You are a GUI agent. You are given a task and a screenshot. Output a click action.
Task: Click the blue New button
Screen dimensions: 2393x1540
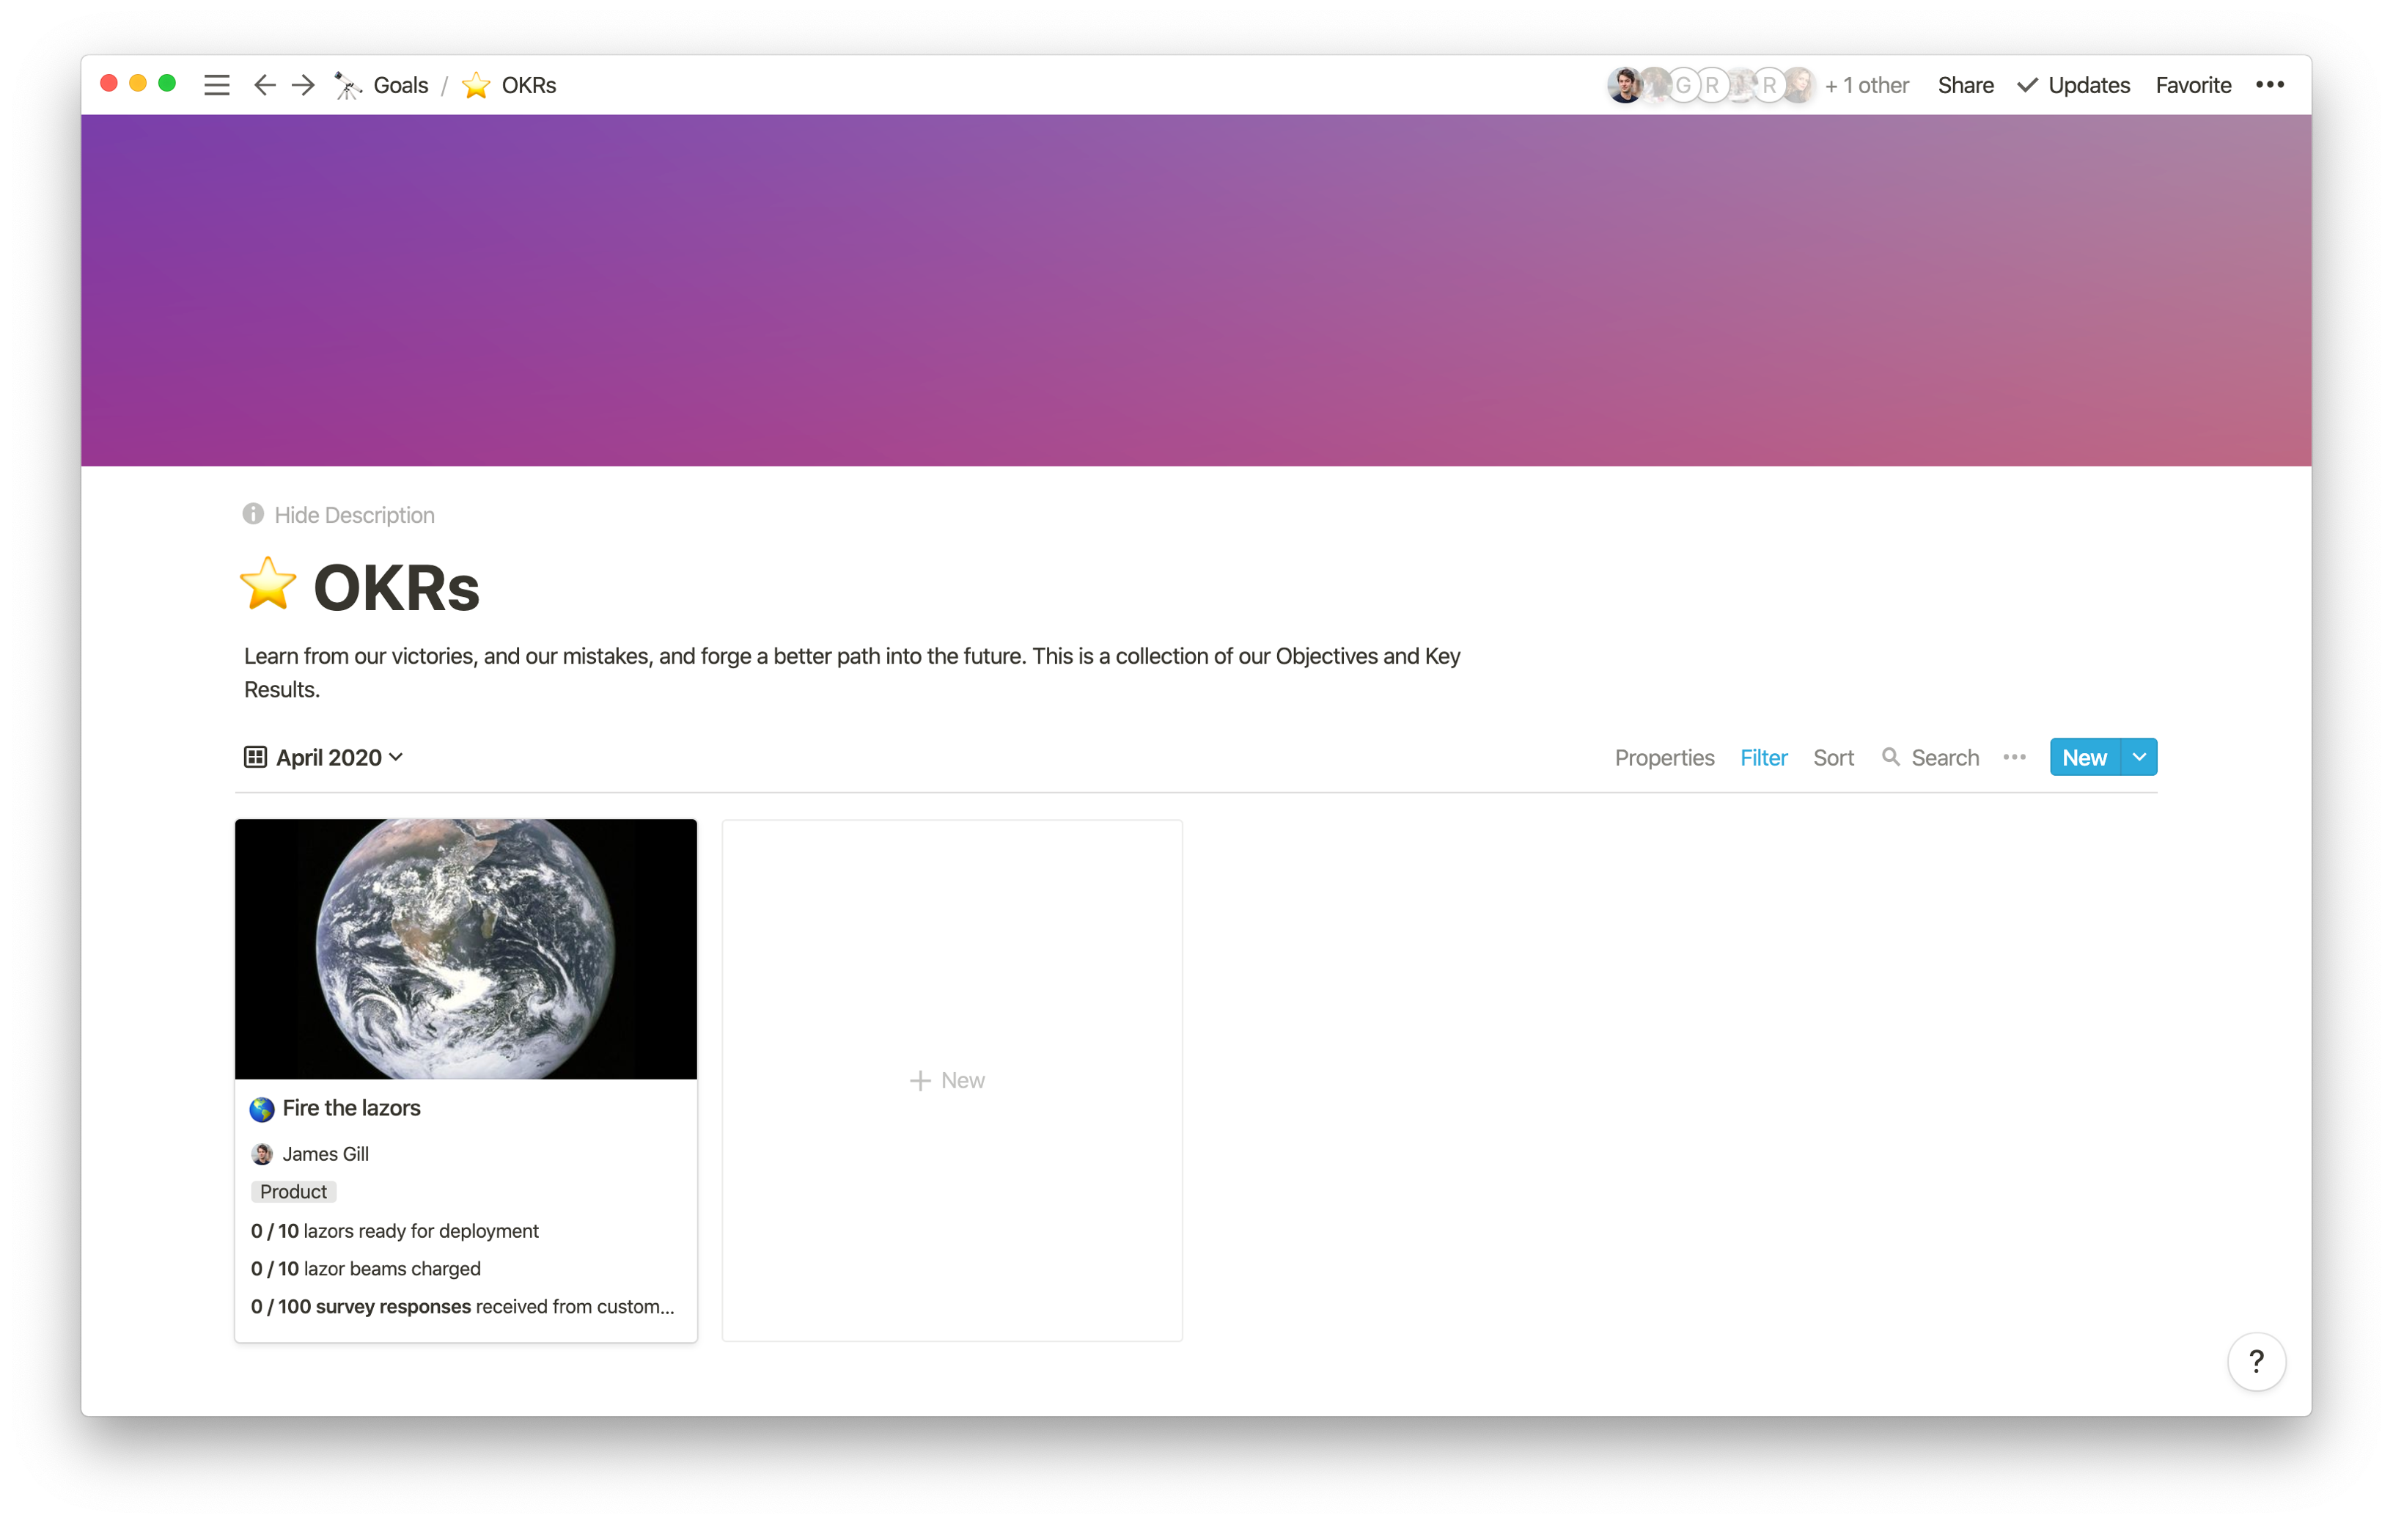(x=2084, y=757)
